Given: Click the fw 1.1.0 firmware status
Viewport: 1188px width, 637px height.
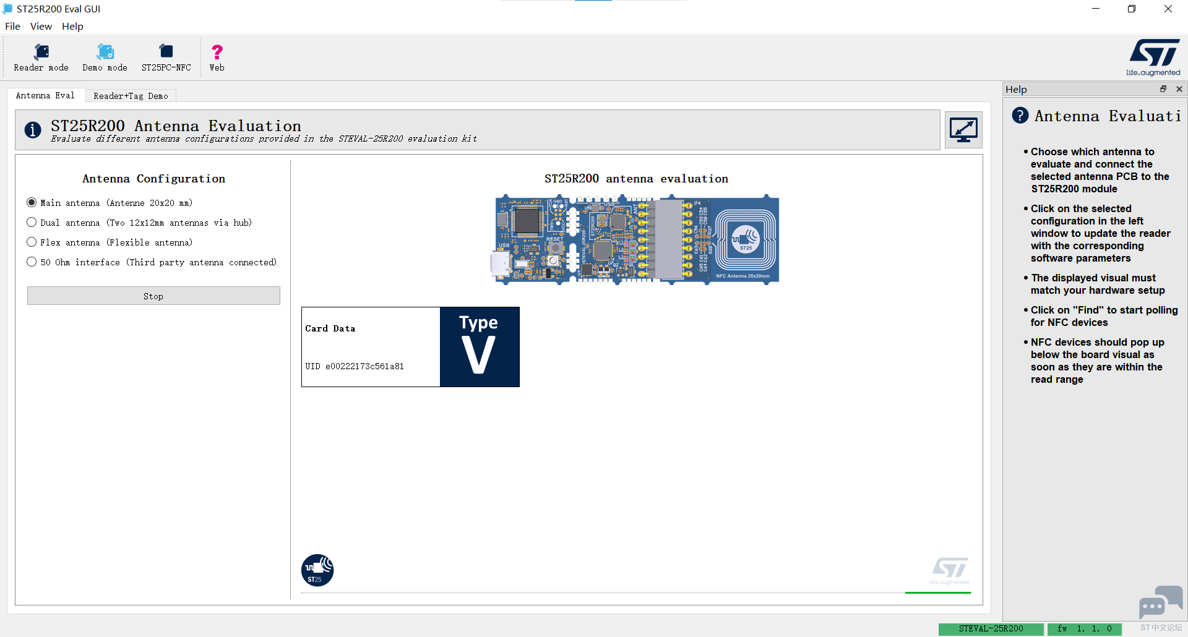Looking at the screenshot, I should point(1085,629).
